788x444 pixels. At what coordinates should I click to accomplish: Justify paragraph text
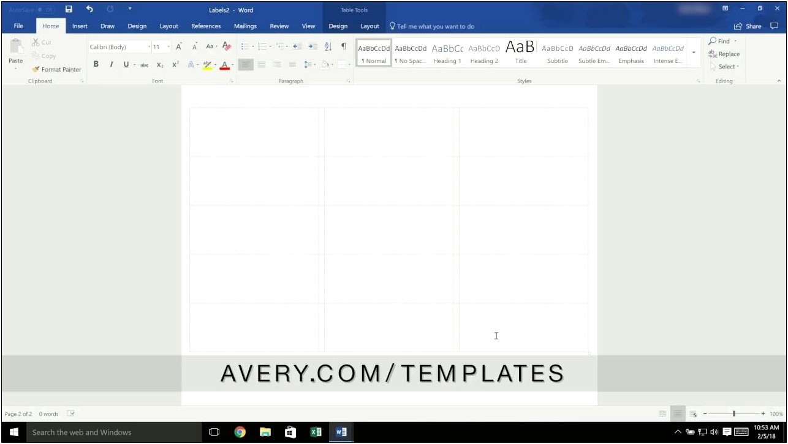[292, 64]
